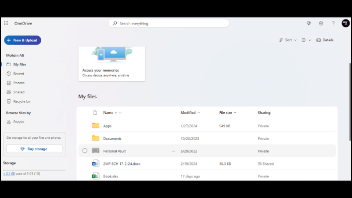Viewport: 352px width, 198px height.
Task: Open the Documents folder icon
Action: click(96, 138)
